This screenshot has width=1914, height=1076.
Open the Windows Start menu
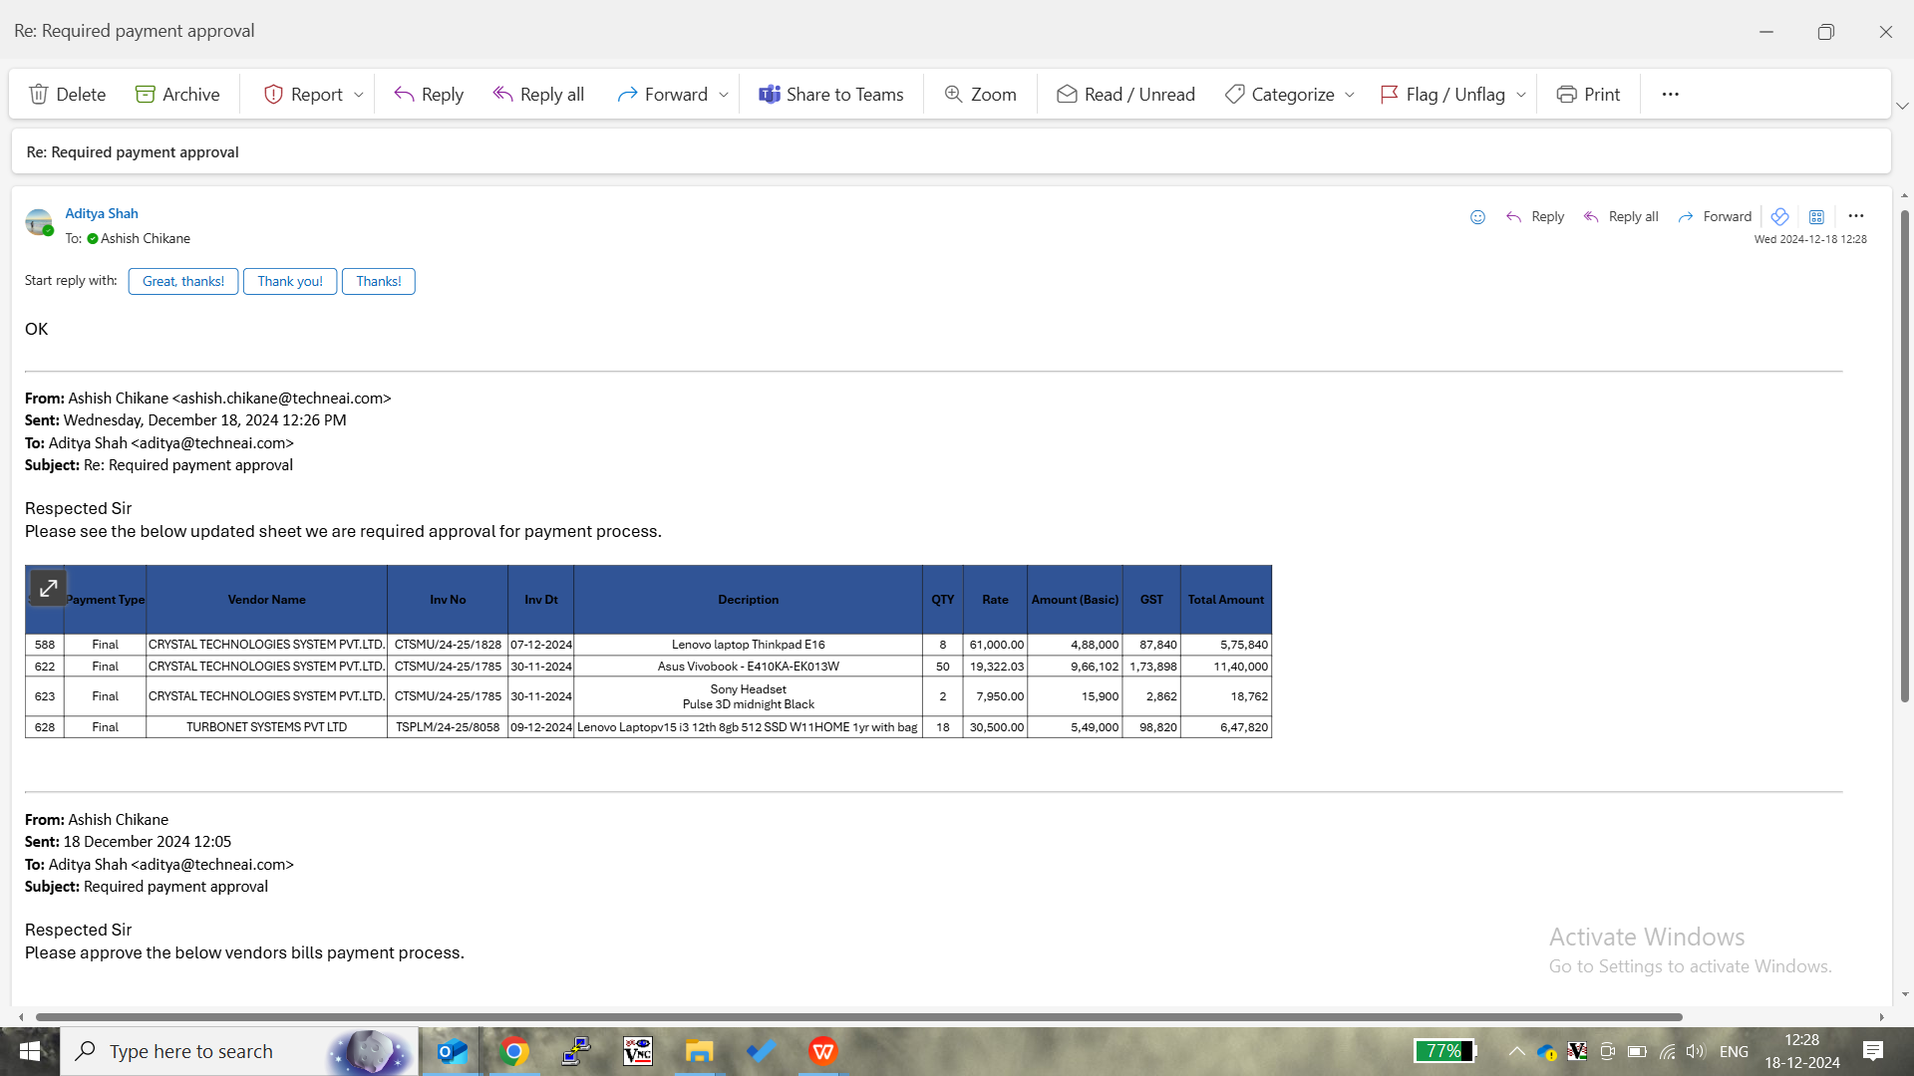pos(30,1051)
